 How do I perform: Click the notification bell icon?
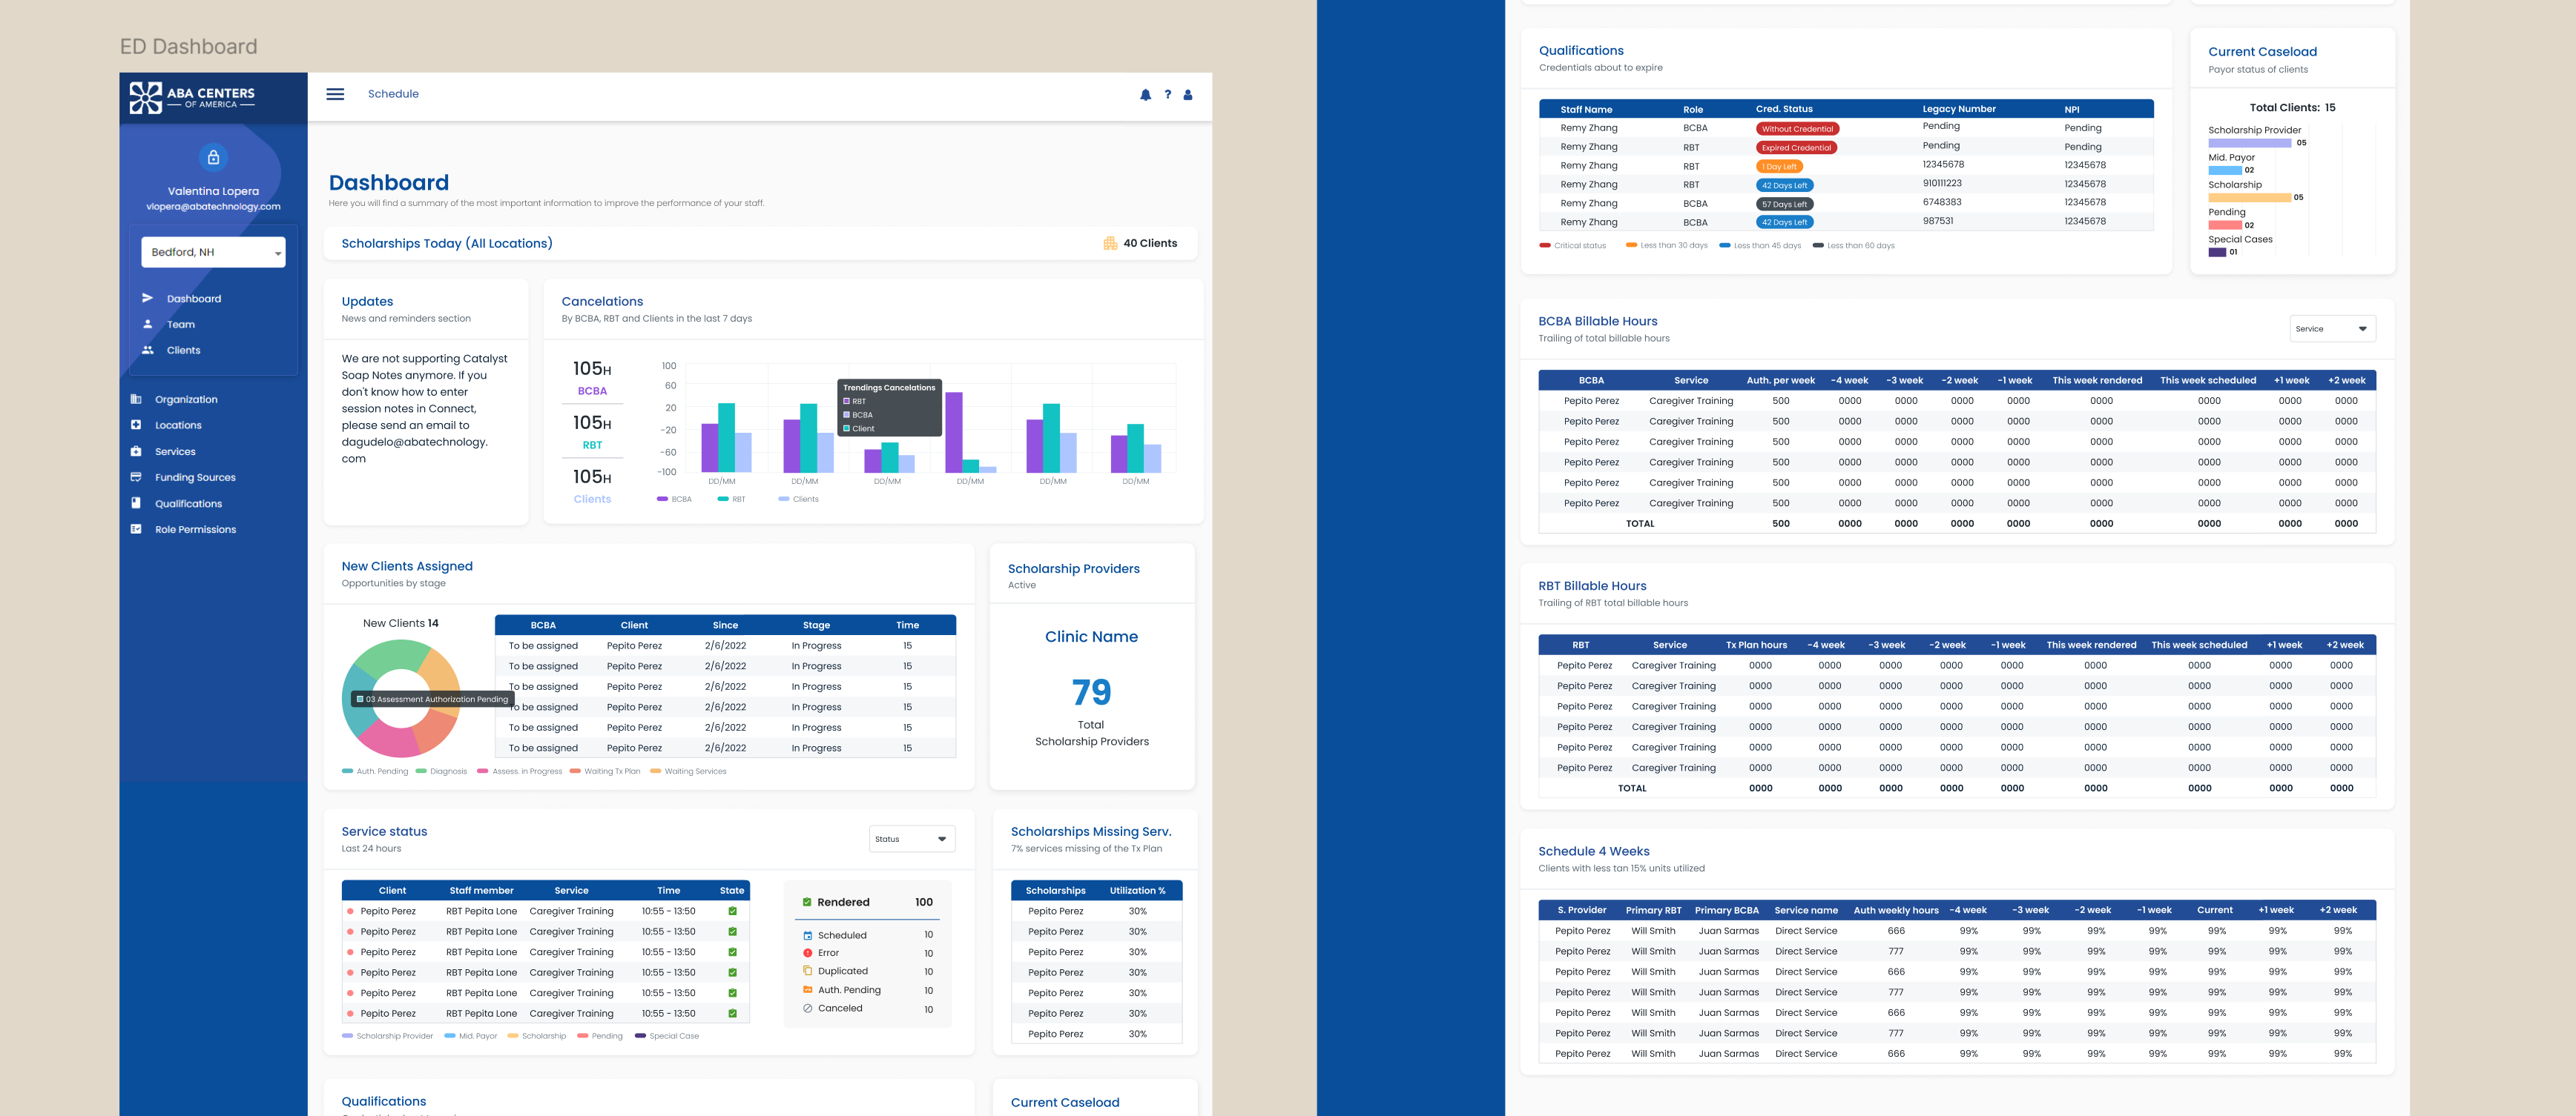coord(1145,95)
